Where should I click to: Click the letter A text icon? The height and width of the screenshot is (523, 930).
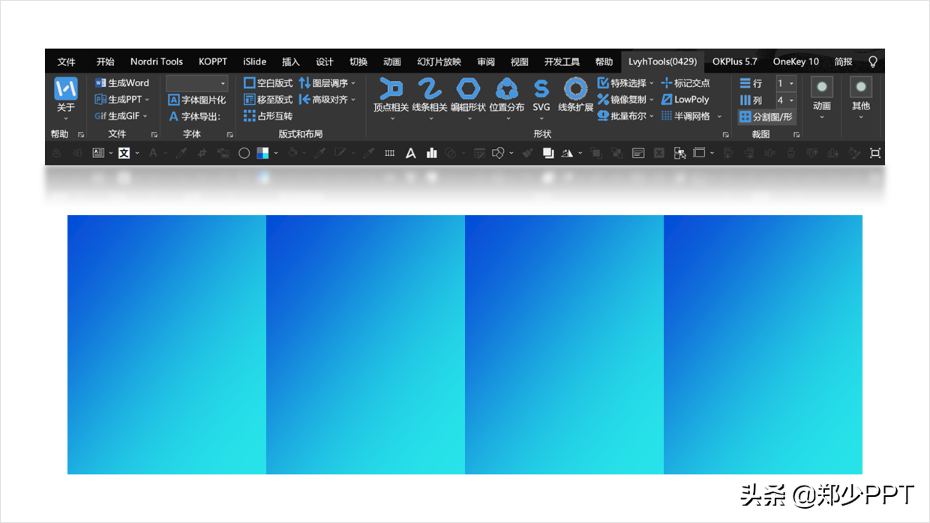pyautogui.click(x=411, y=153)
